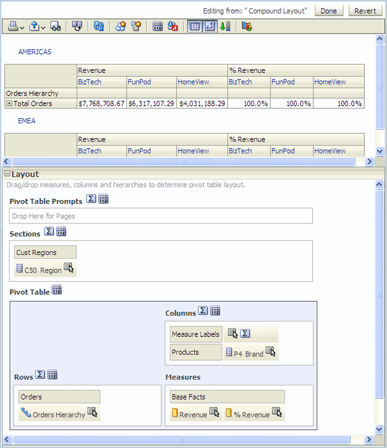Click left arrow of Layout horizontal scrollbar
The width and height of the screenshot is (387, 448).
click(x=7, y=440)
